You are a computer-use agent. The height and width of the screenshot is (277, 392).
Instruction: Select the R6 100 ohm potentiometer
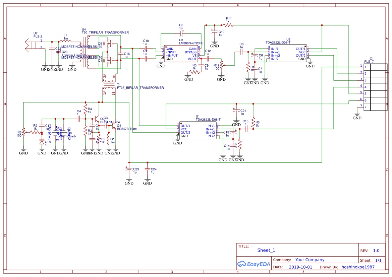click(x=23, y=132)
